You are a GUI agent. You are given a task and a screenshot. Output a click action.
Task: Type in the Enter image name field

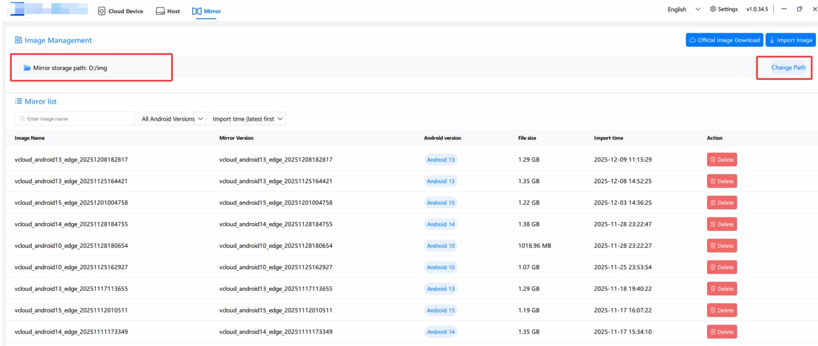[x=77, y=119]
